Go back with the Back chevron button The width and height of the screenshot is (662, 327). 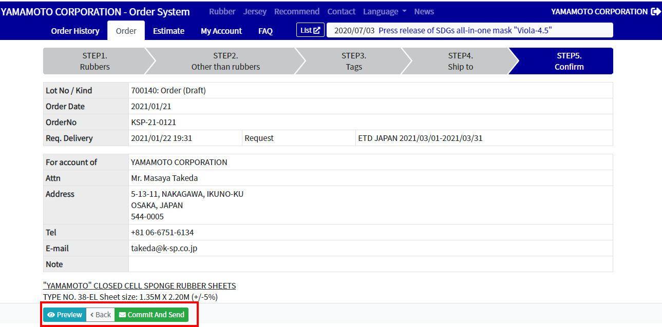(100, 315)
